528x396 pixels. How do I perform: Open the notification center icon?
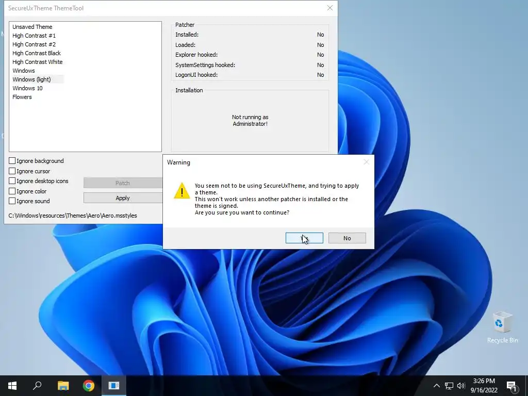511,386
